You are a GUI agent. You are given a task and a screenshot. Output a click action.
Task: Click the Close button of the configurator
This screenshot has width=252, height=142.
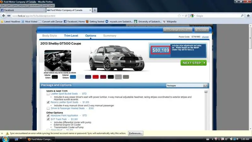tap(202, 30)
